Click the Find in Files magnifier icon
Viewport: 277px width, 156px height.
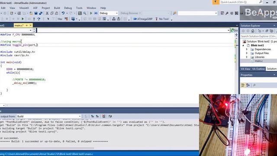point(85,13)
